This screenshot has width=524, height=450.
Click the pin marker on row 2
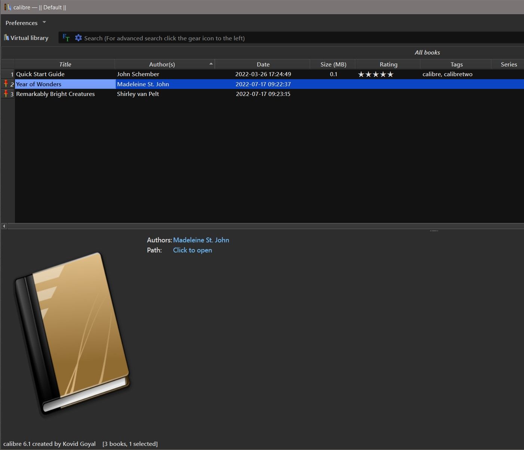click(x=6, y=84)
